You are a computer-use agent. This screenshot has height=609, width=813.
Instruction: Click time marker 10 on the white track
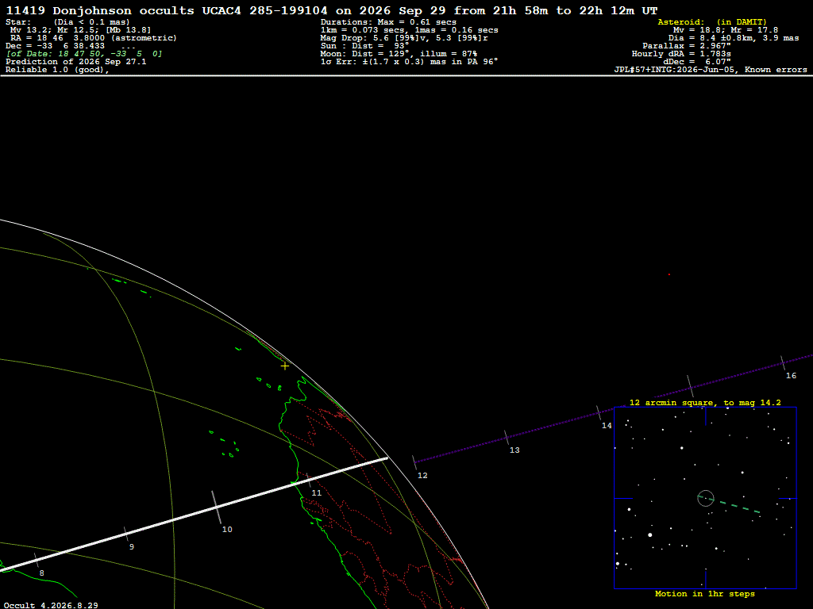227,529
